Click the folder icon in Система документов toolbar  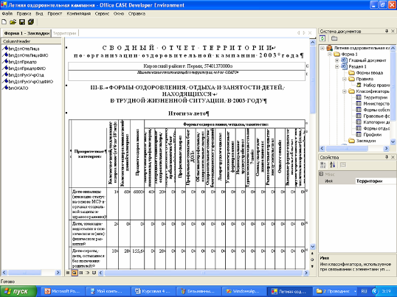[x=334, y=38]
